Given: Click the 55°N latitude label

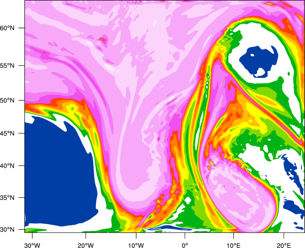Looking at the screenshot, I should click(x=7, y=66).
